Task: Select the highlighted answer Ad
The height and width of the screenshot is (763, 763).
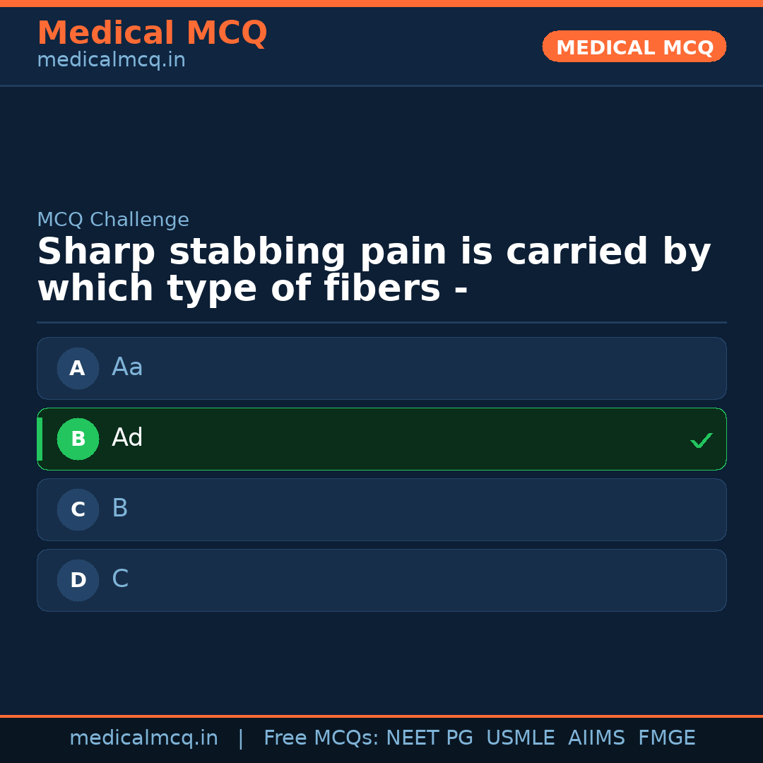Action: click(381, 439)
